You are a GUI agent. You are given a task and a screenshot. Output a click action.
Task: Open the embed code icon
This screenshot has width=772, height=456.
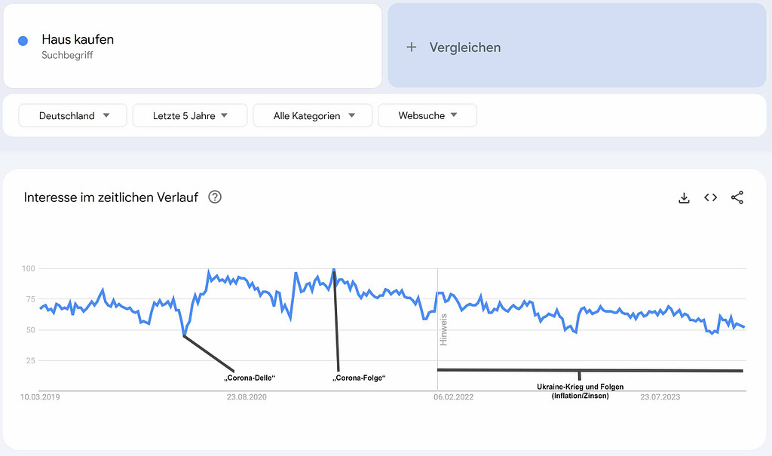click(x=710, y=197)
